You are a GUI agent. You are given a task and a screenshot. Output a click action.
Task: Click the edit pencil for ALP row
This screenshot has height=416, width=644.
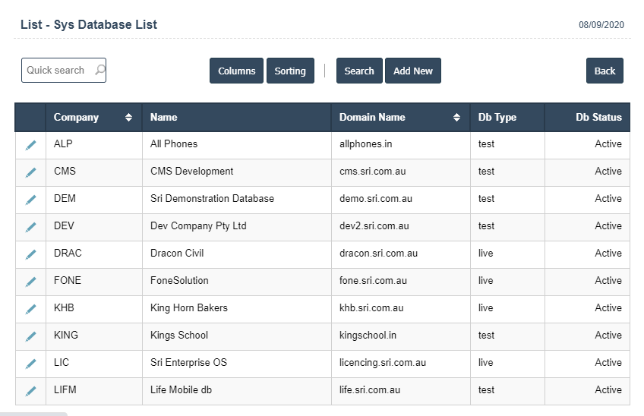(x=30, y=145)
